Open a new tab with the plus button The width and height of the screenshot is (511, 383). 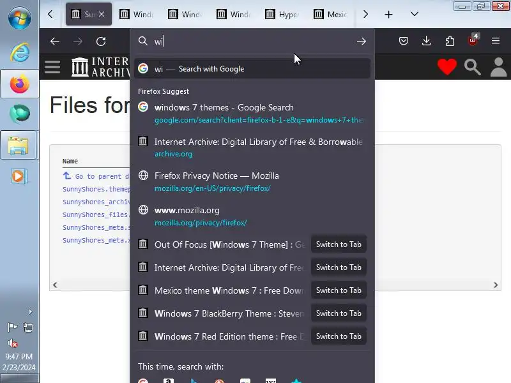pos(388,14)
